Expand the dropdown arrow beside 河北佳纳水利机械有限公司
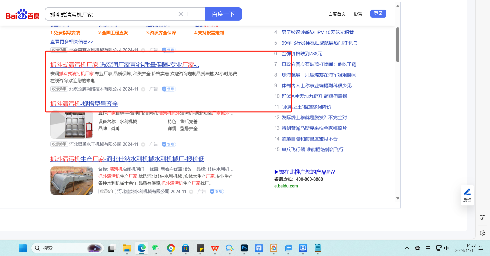Viewport: 490px width, 256px height. pyautogui.click(x=191, y=192)
